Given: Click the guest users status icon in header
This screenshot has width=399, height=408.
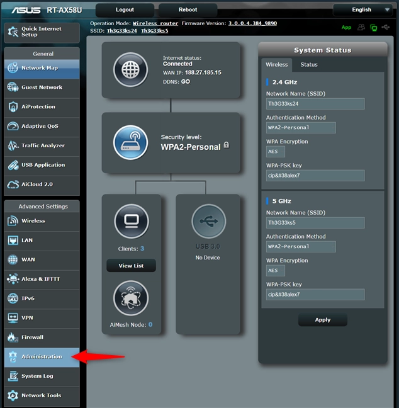Looking at the screenshot, I should click(x=361, y=27).
